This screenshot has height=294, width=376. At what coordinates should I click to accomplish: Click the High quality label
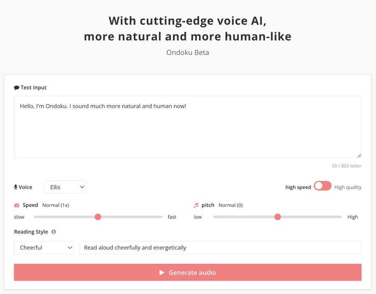click(348, 187)
